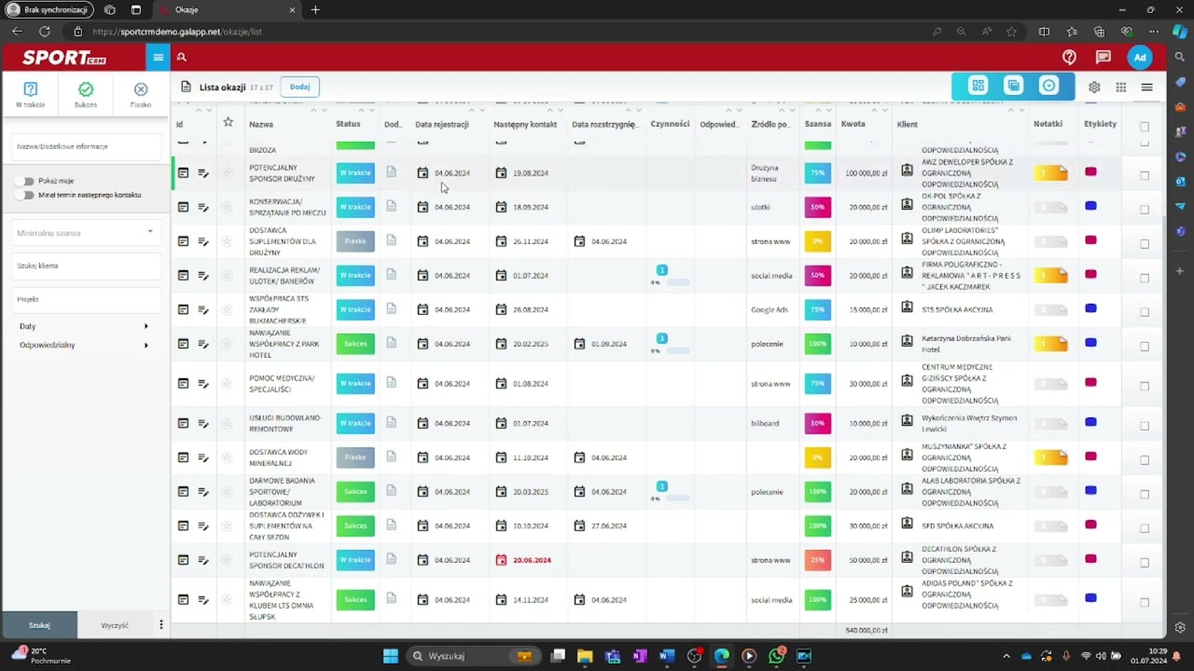Image resolution: width=1194 pixels, height=671 pixels.
Task: Click the Projekt input field
Action: [86, 299]
